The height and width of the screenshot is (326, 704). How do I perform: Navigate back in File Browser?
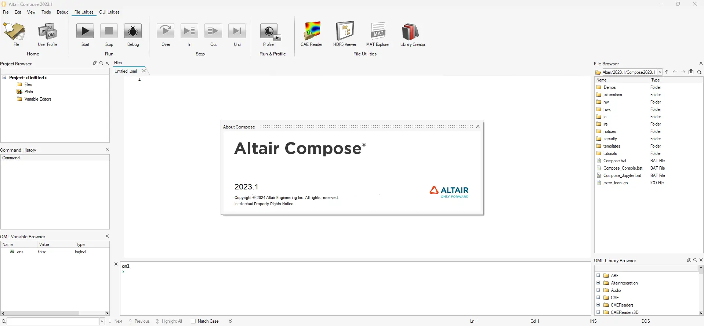click(x=675, y=72)
